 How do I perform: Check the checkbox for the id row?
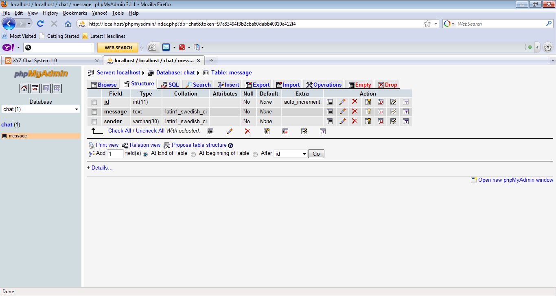(x=94, y=102)
